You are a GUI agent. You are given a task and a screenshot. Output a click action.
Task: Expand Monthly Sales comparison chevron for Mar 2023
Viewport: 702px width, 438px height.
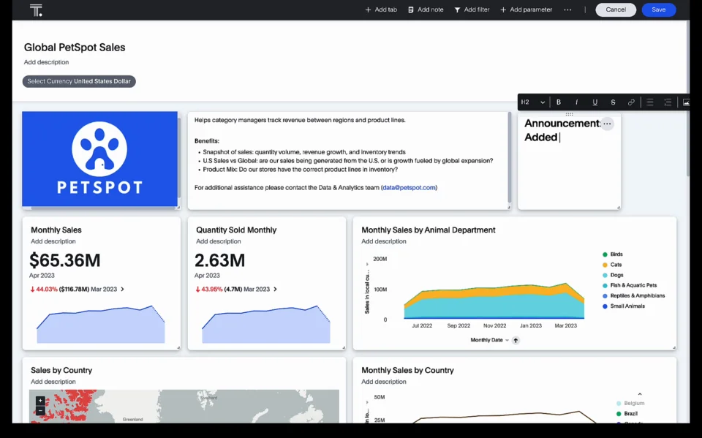[122, 290]
